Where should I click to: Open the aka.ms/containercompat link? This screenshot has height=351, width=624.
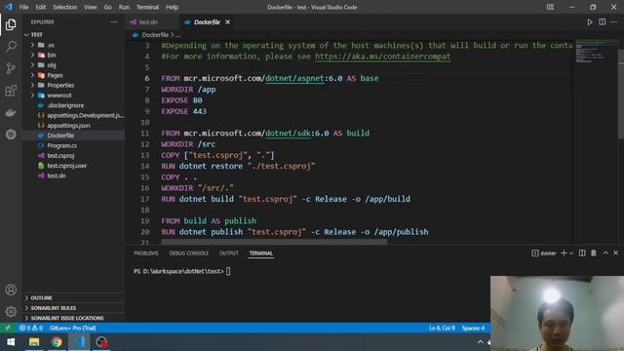point(383,57)
